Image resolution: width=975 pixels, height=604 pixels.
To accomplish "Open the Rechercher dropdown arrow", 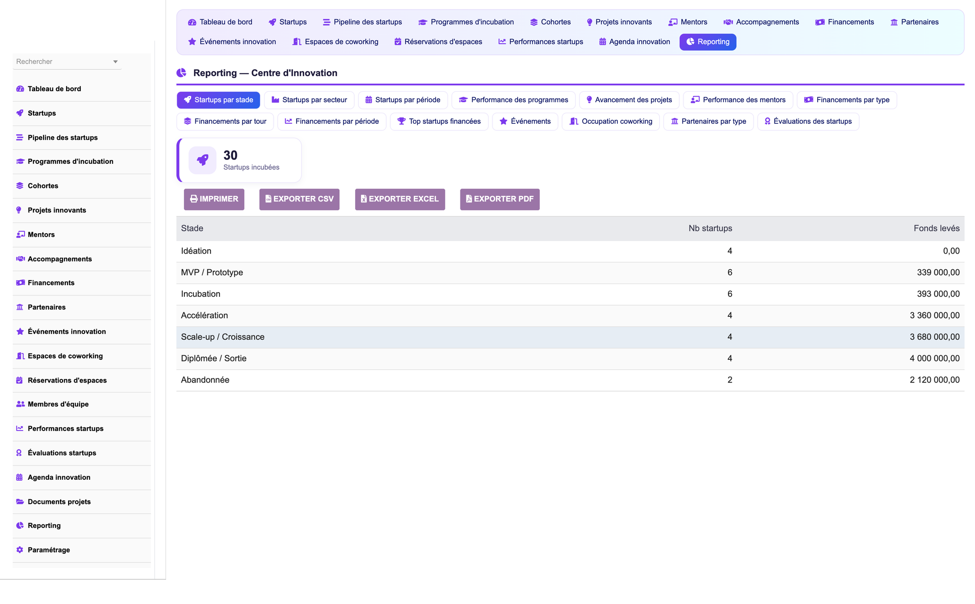I will point(115,62).
